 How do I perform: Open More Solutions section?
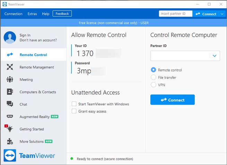[x=34, y=141]
